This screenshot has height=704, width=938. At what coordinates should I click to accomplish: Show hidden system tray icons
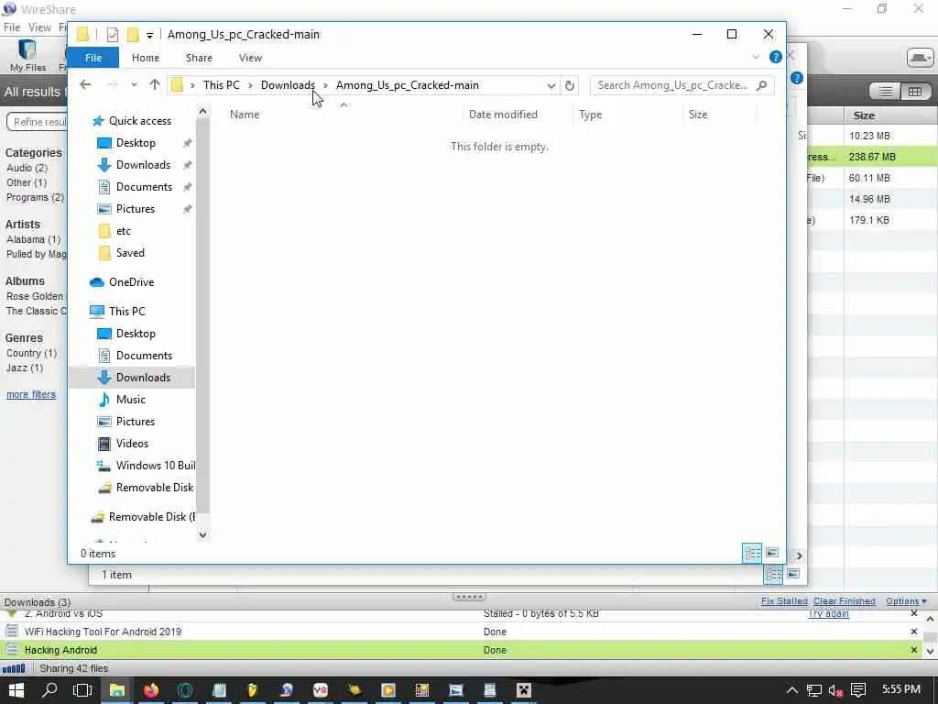coord(792,691)
